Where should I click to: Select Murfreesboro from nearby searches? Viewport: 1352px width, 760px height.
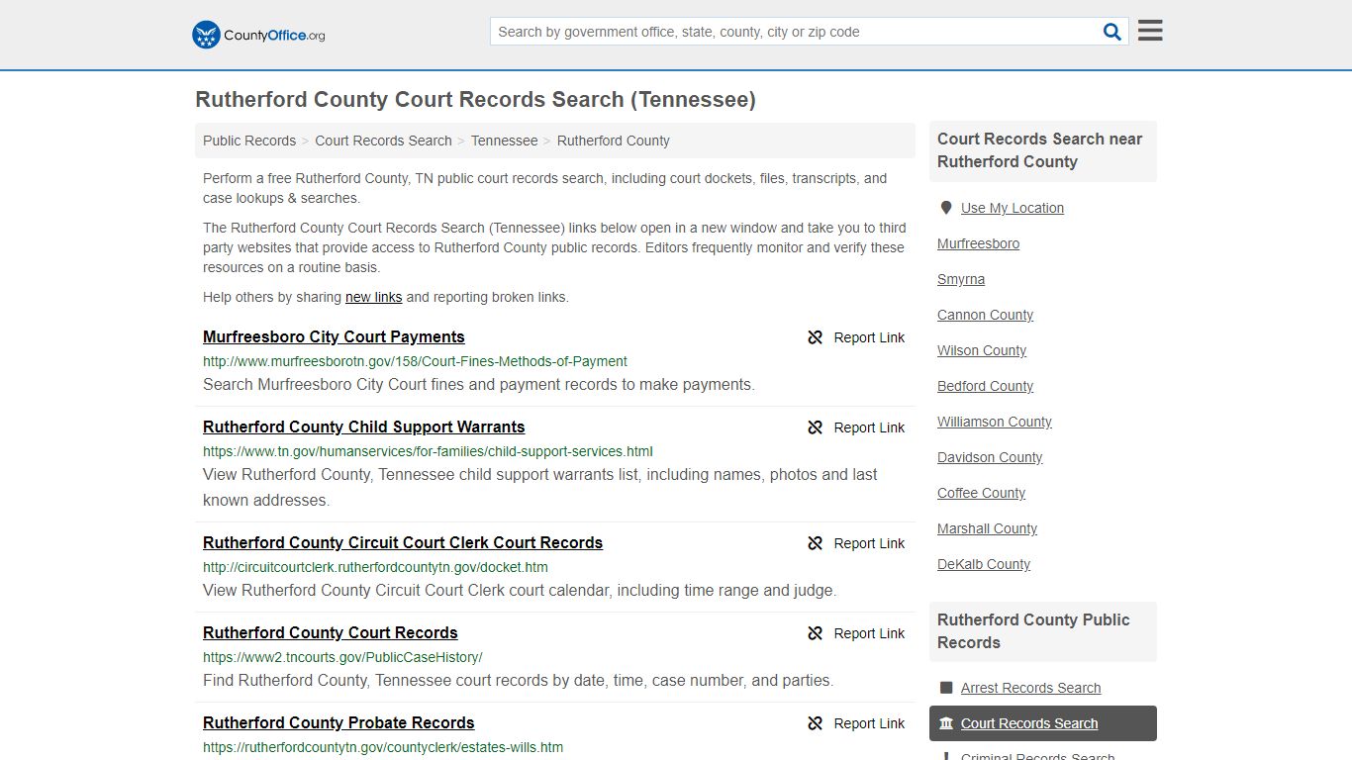click(978, 243)
